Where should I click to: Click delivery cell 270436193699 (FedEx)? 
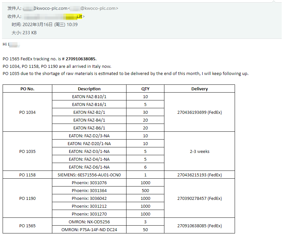click(199, 112)
